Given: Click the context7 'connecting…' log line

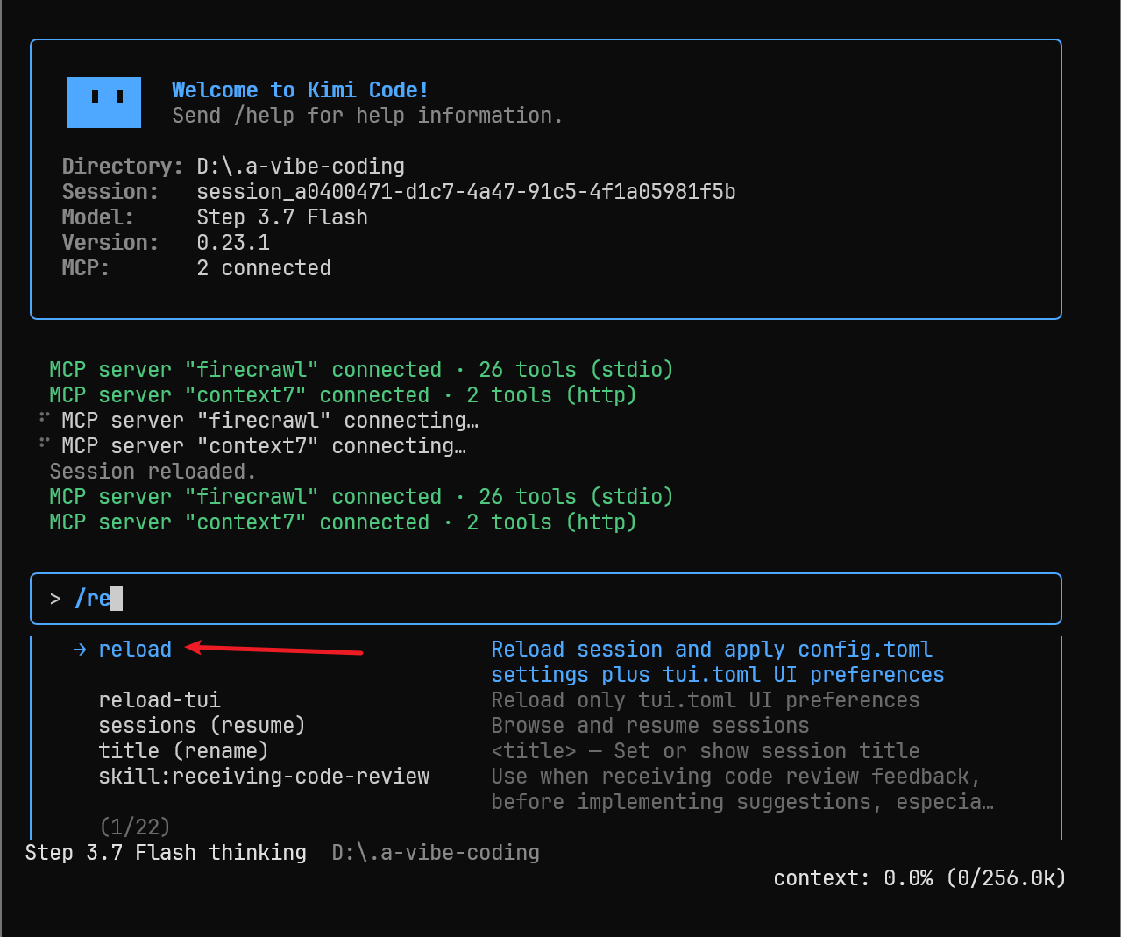Looking at the screenshot, I should click(264, 446).
